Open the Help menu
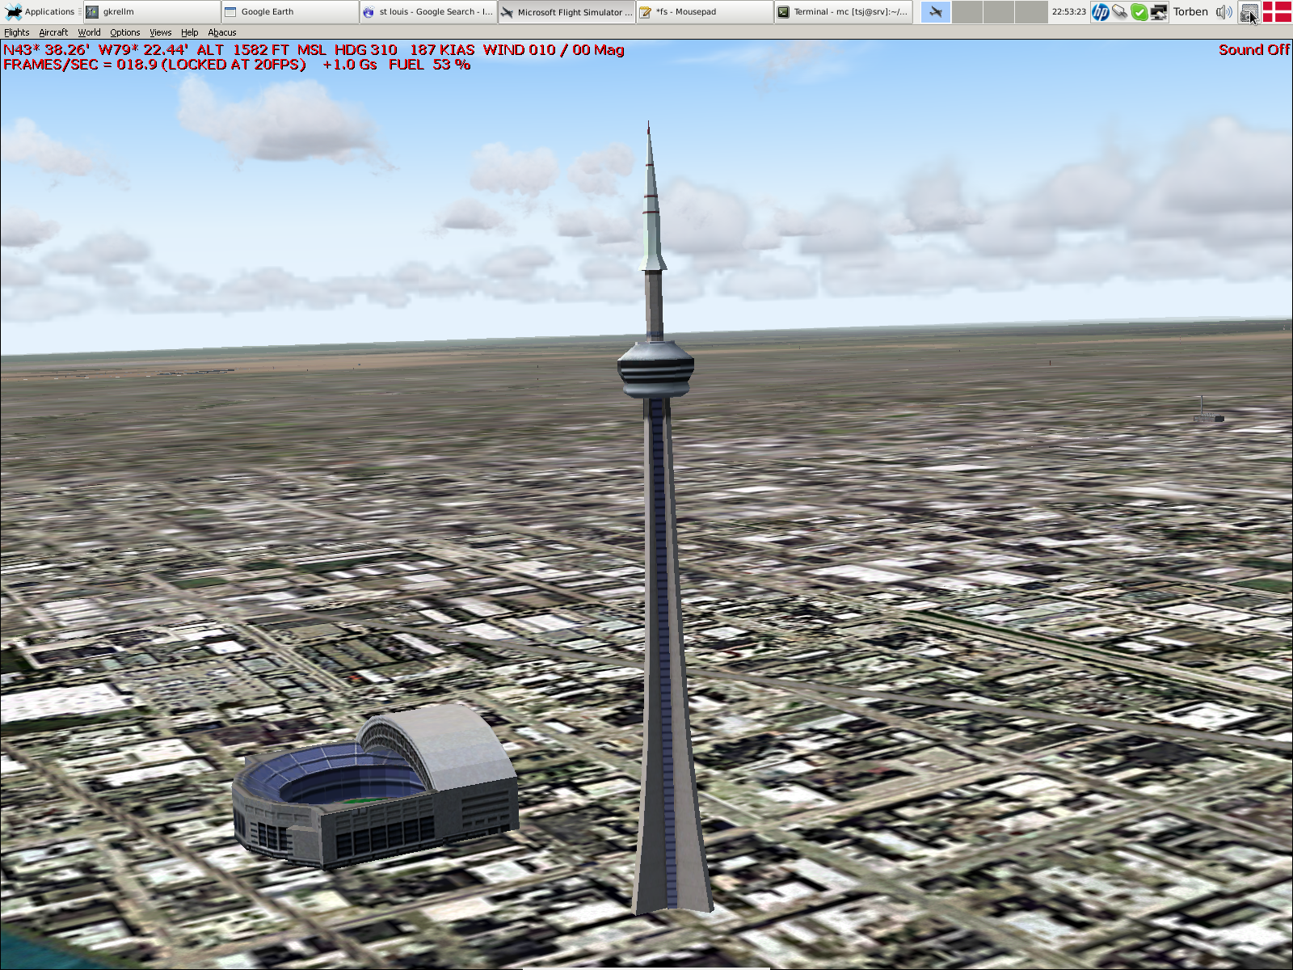Screen dimensions: 1293x970 (x=189, y=32)
